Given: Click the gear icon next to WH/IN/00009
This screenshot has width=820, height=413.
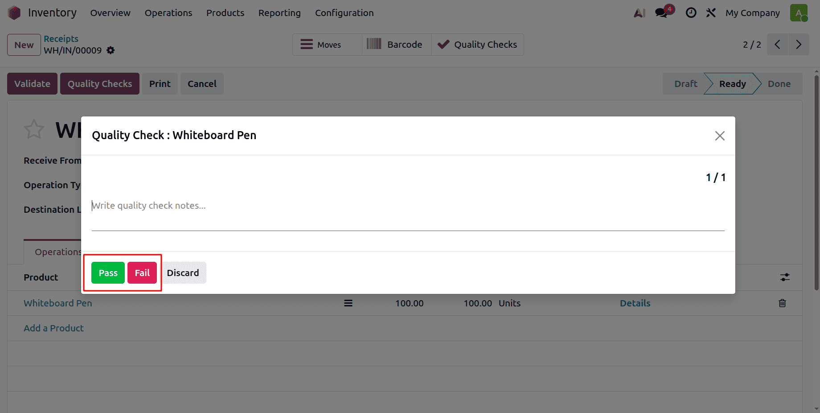Looking at the screenshot, I should [x=111, y=50].
